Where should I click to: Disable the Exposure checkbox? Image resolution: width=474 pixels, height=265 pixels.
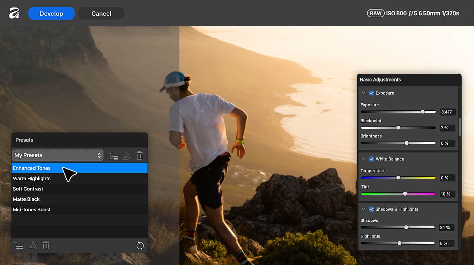pos(371,93)
